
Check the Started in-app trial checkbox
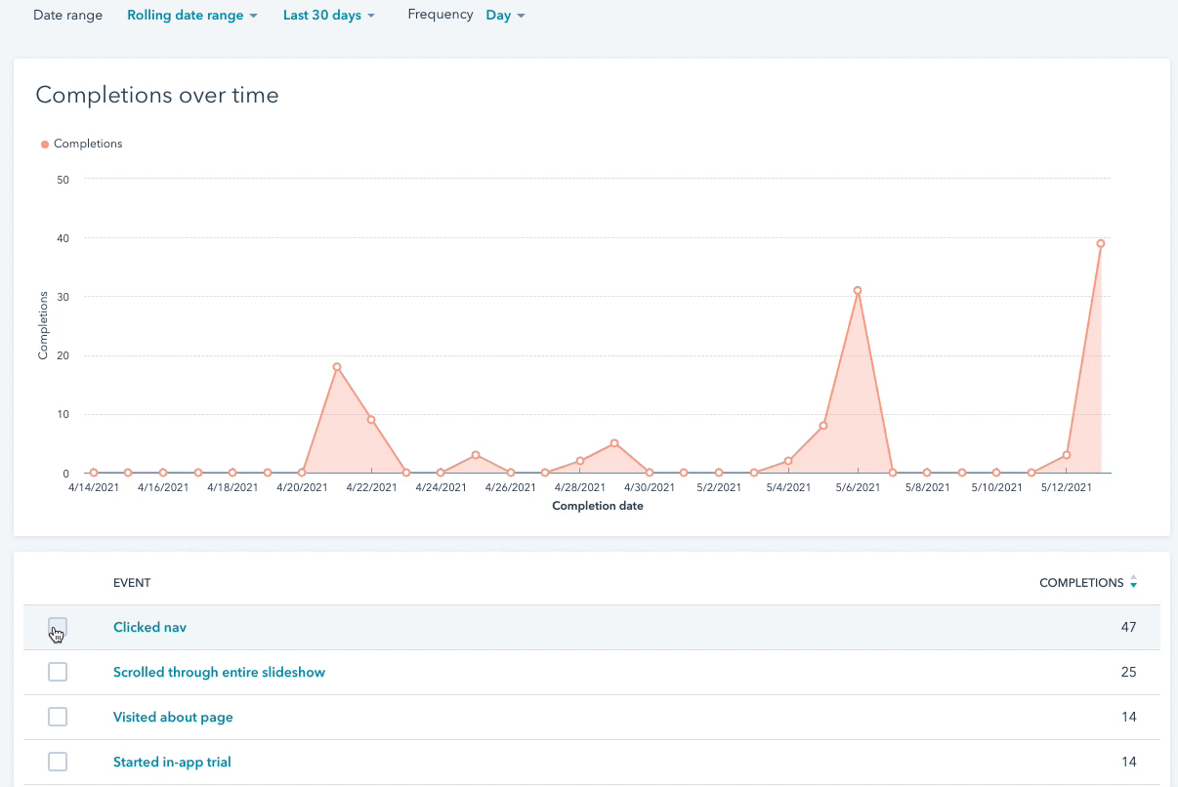(x=58, y=761)
